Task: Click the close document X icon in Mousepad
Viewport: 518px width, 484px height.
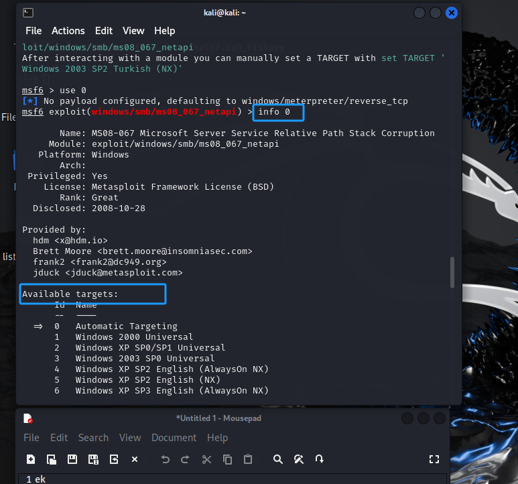Action: pos(135,459)
